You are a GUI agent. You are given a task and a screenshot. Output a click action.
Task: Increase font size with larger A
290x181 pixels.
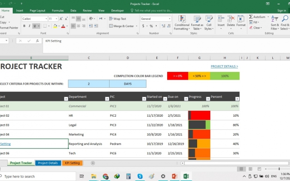61,19
